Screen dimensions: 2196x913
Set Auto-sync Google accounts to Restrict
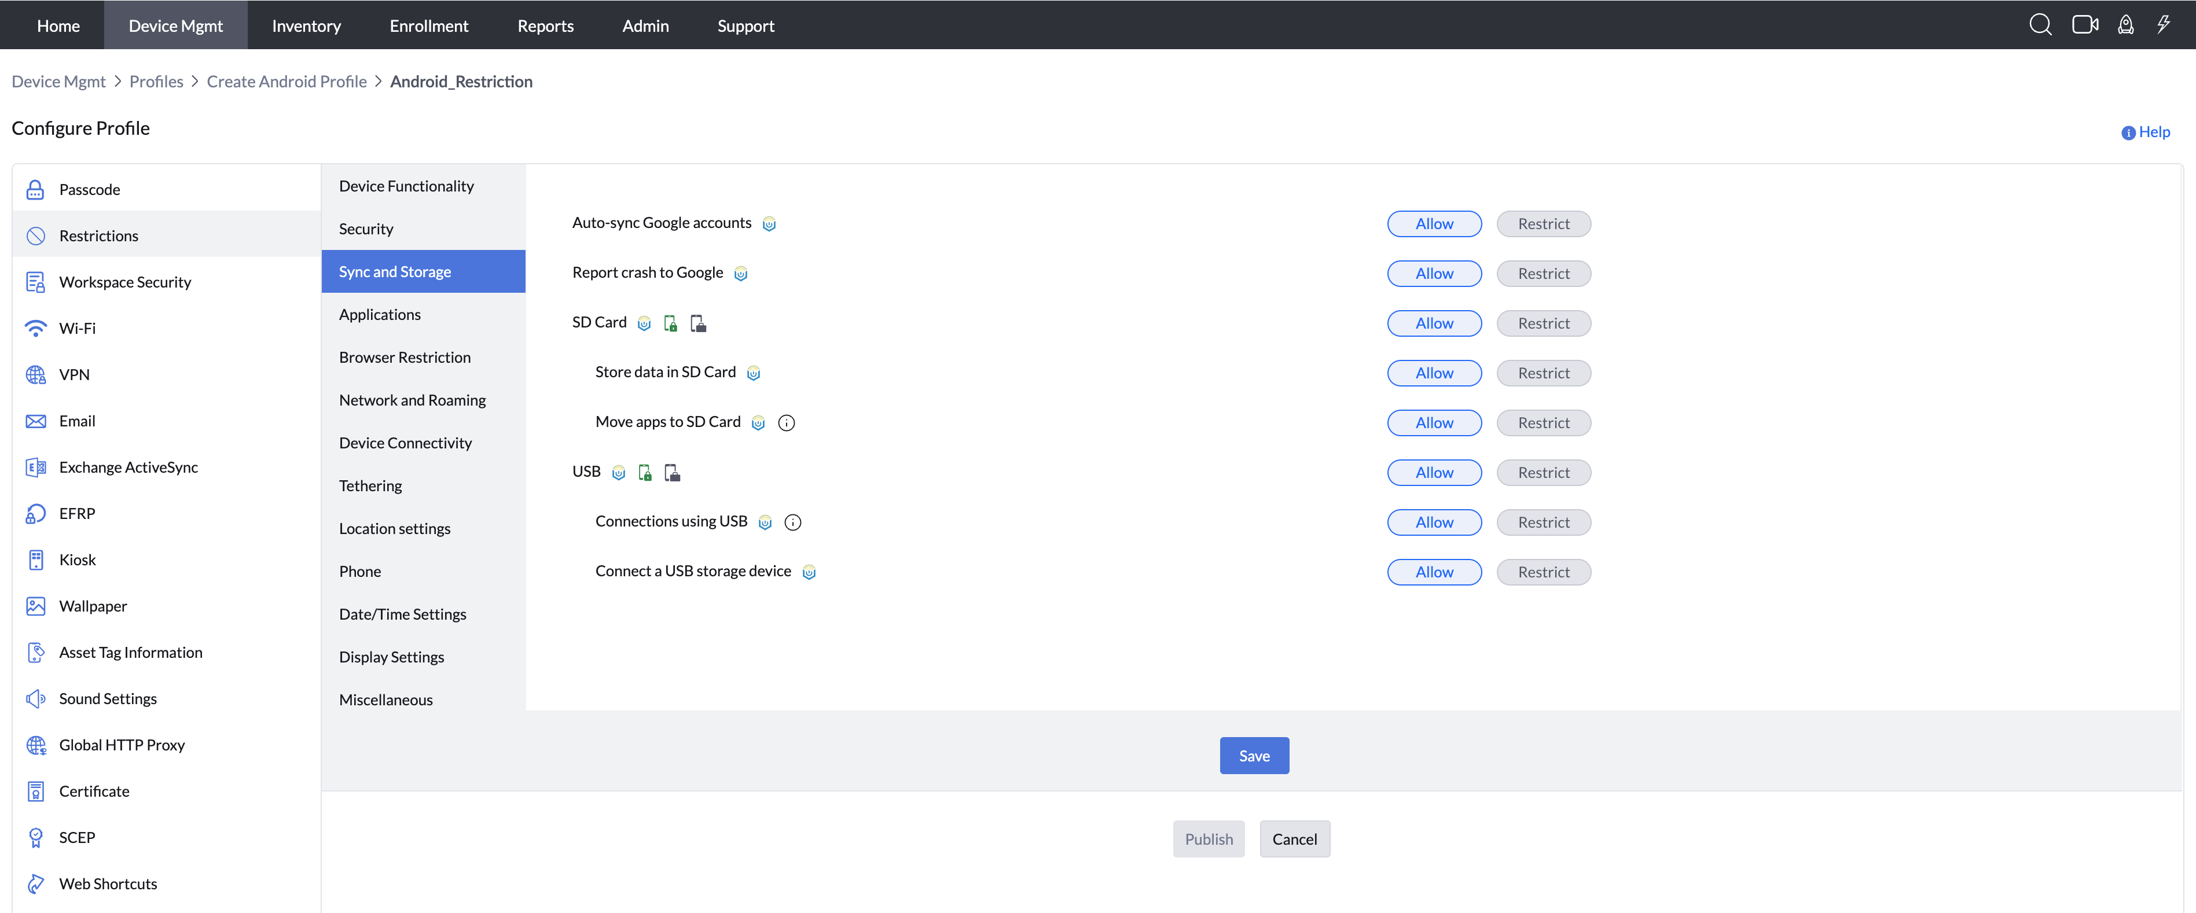[1544, 223]
